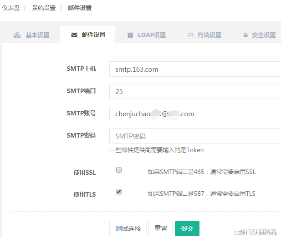Click the 使用TLS label
Image resolution: width=281 pixels, height=238 pixels.
[x=85, y=194]
